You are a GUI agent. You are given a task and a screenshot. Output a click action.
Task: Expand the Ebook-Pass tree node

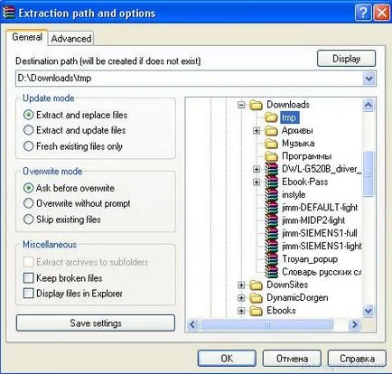click(257, 182)
